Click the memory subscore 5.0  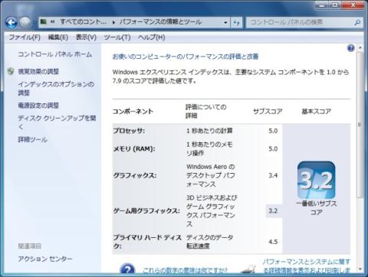[273, 148]
